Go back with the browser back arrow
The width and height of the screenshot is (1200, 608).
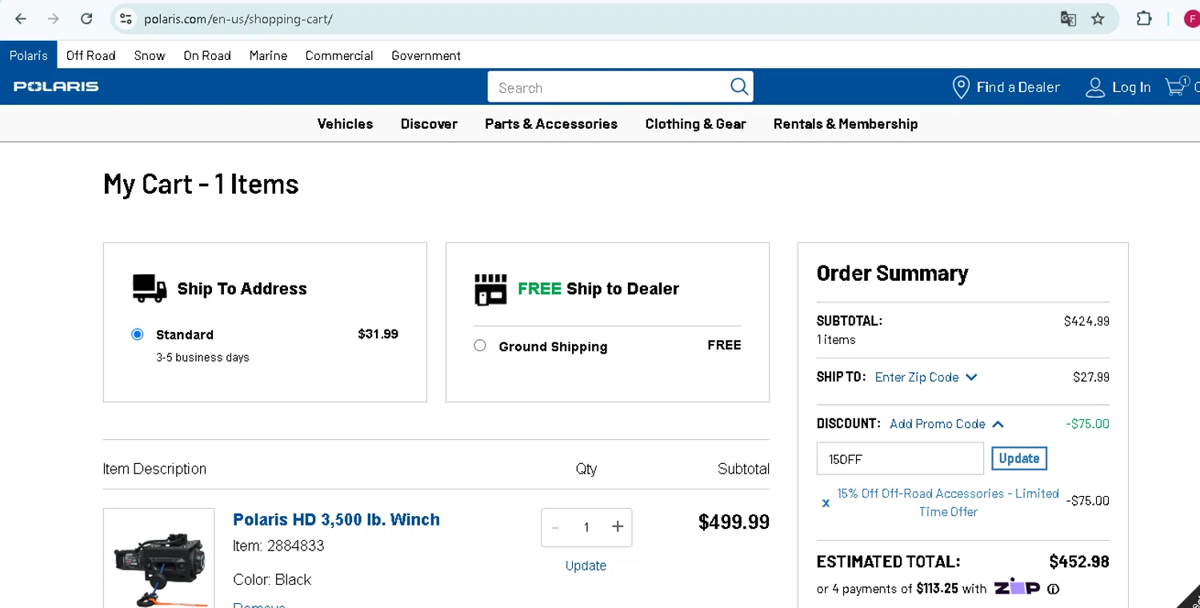21,18
